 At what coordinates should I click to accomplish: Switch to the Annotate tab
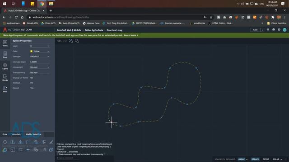tap(16, 134)
